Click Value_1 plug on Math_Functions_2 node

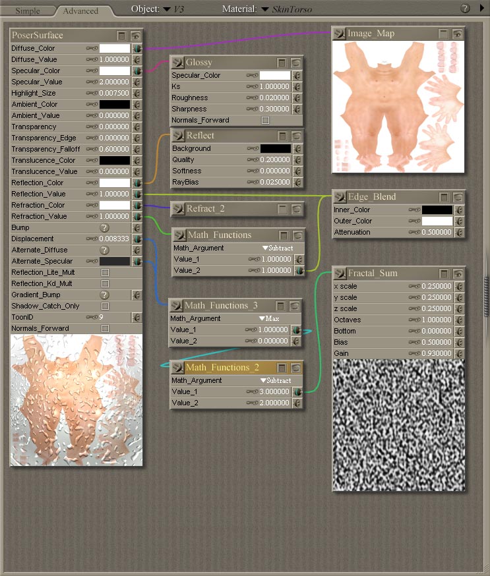(x=297, y=392)
